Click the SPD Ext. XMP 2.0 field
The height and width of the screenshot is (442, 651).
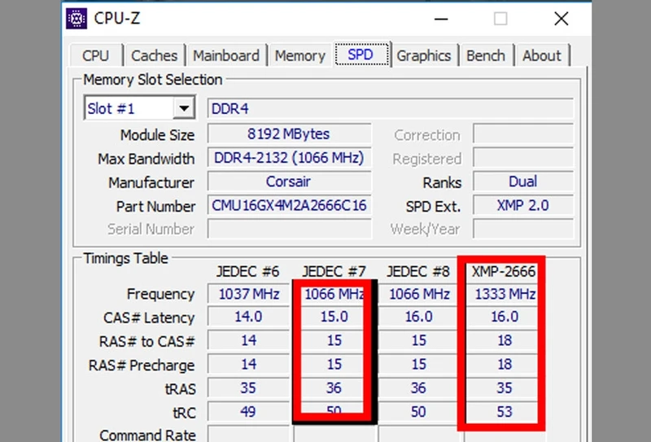(x=523, y=205)
